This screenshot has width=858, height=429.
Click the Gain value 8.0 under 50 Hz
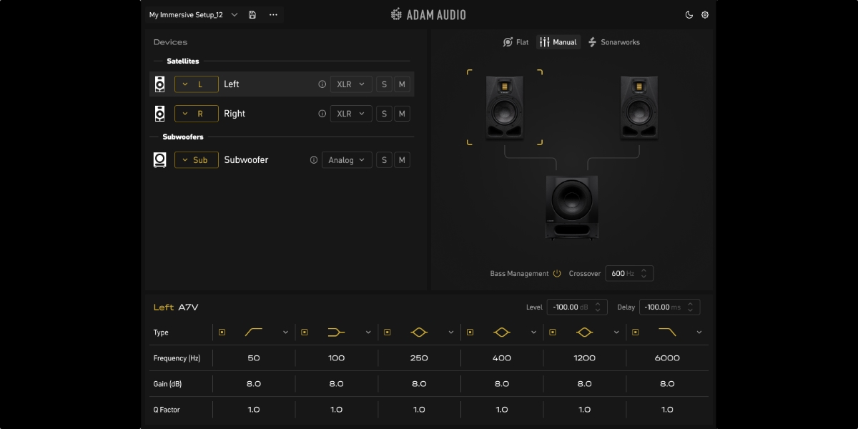(x=254, y=384)
